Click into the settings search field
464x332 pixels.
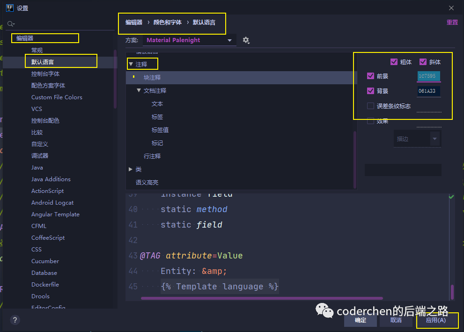coord(60,24)
